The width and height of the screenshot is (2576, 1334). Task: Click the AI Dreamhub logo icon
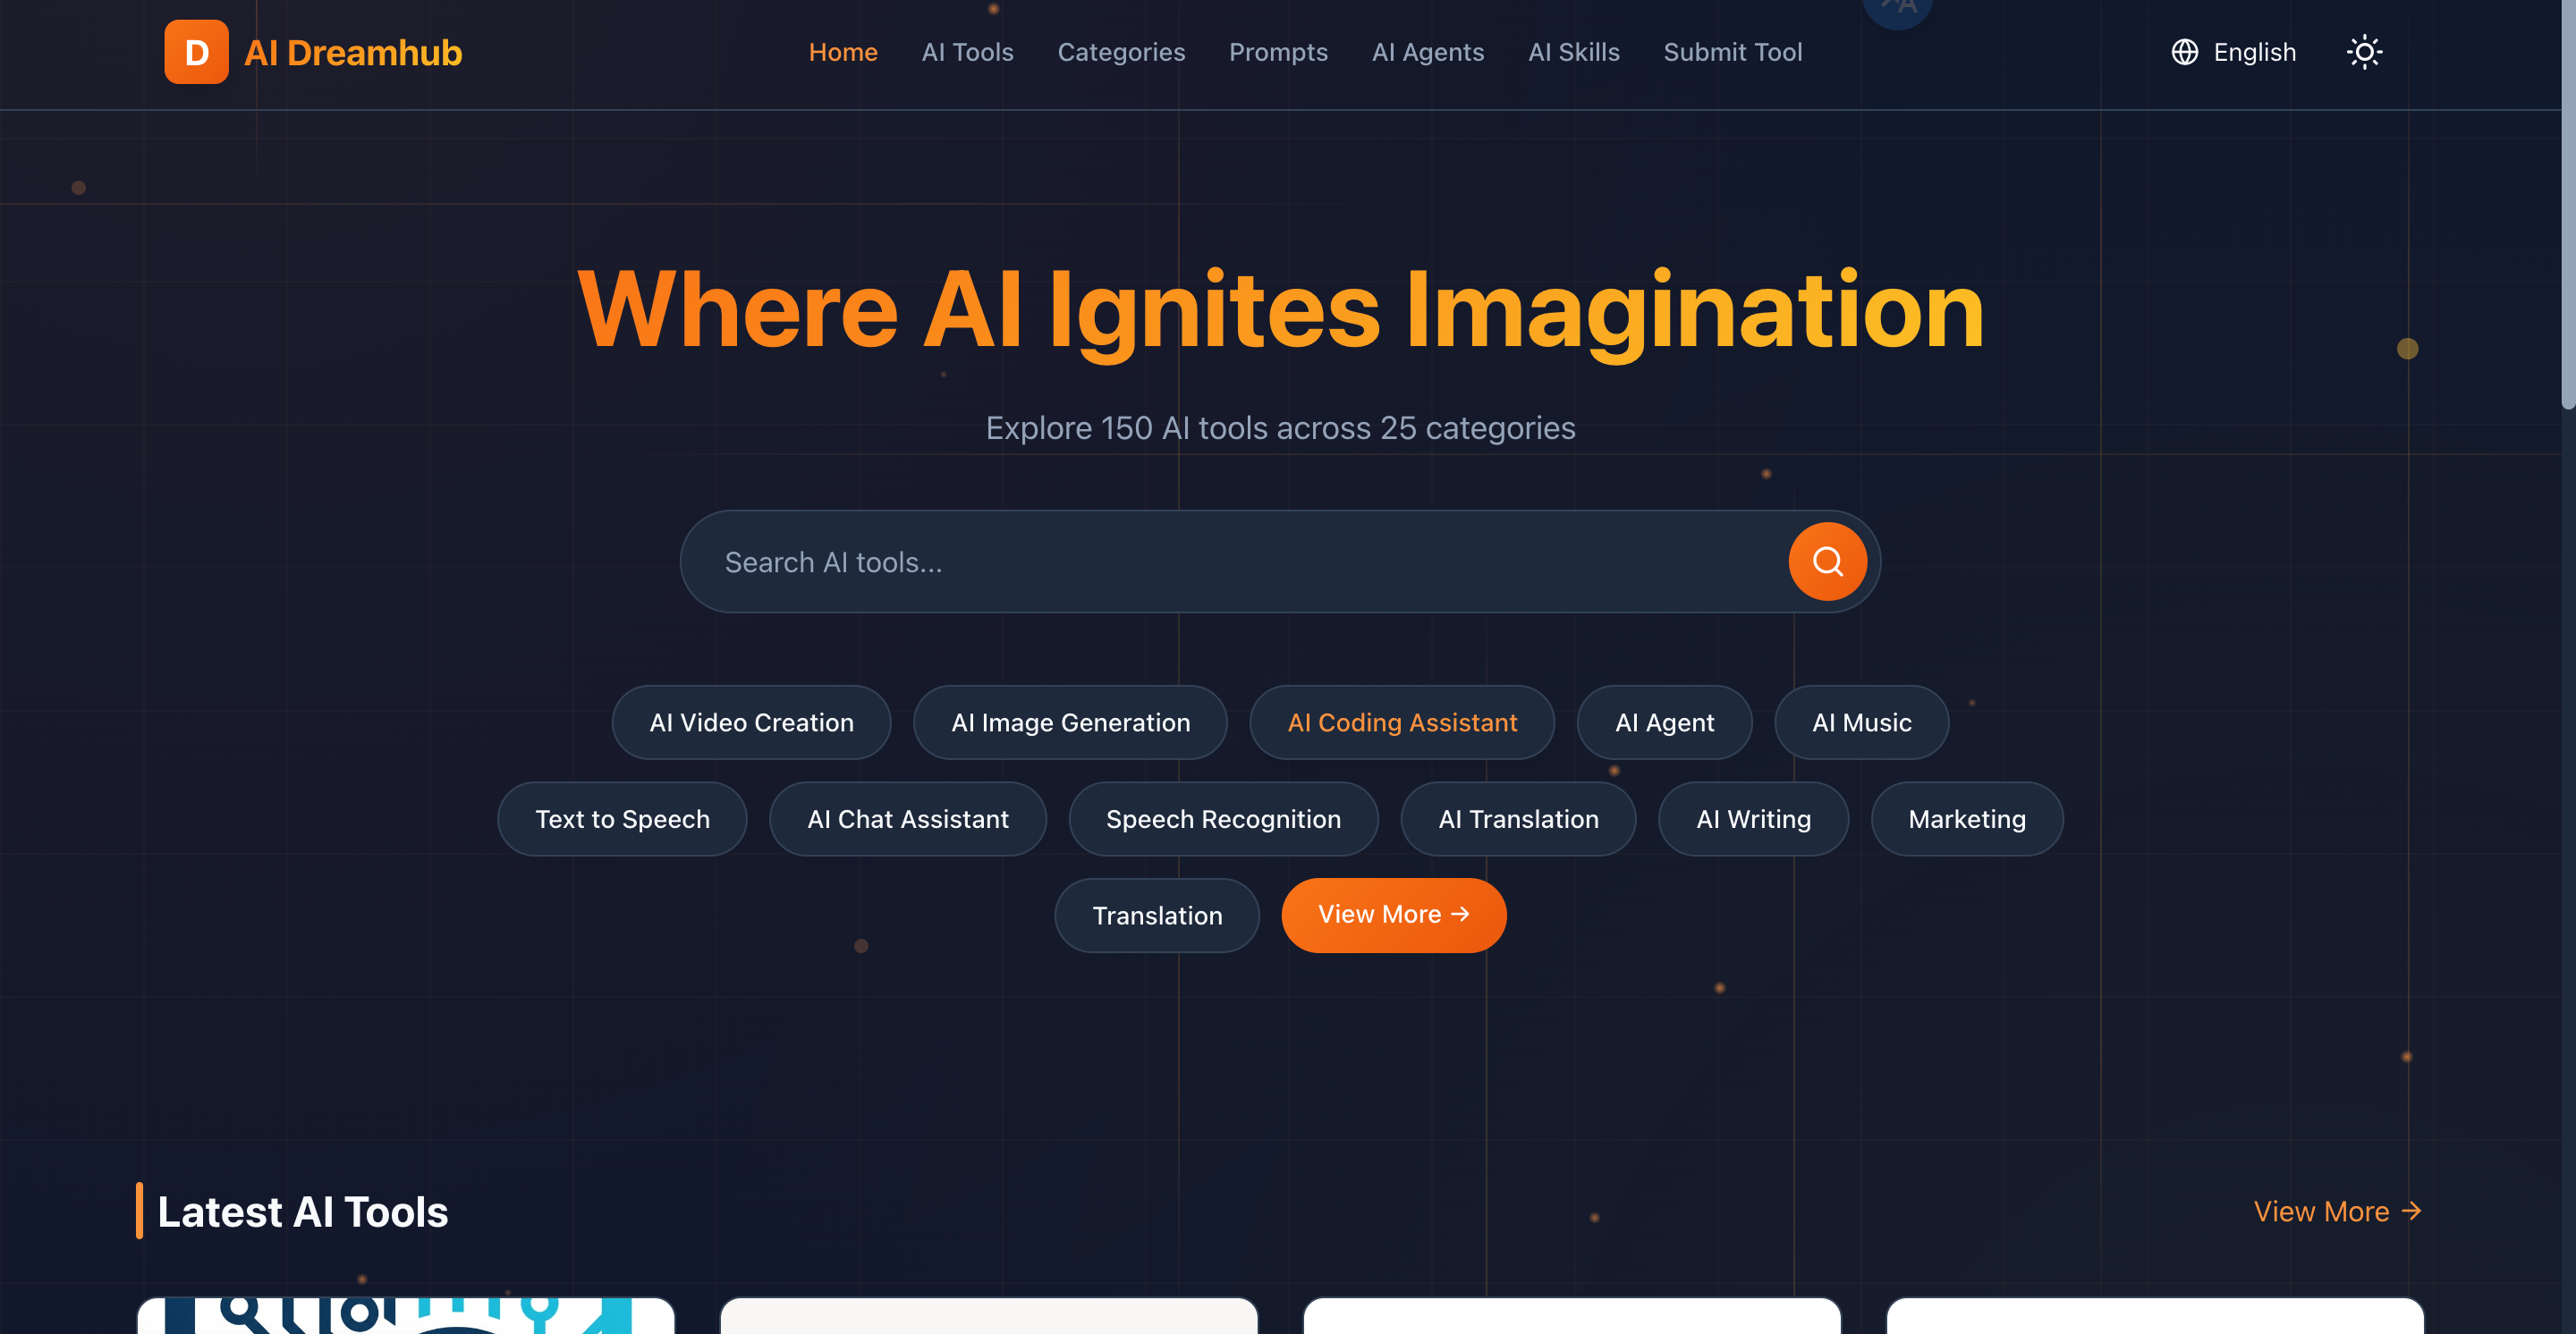(x=196, y=52)
